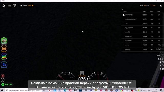Screen dimensions: 164x92
Task: Show hidden system tray icons chevron
Action: 136,90
